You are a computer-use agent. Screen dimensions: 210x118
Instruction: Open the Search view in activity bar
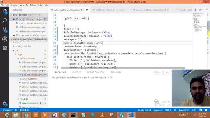coord(5,20)
